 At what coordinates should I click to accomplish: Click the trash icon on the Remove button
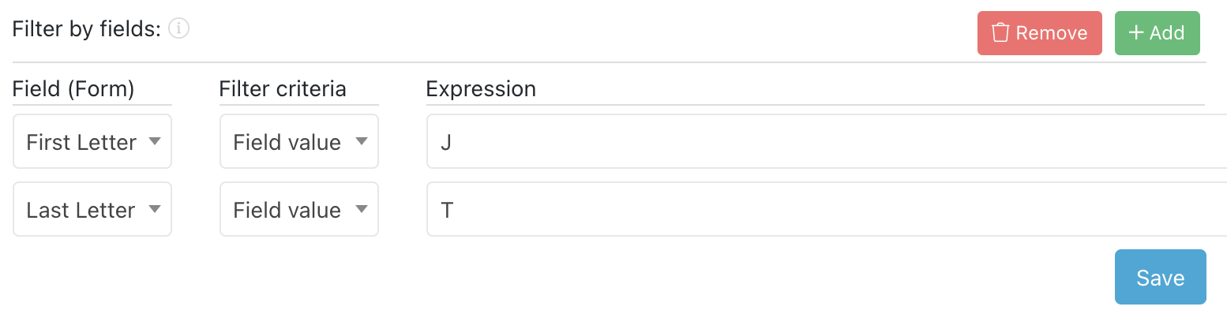pyautogui.click(x=1000, y=33)
